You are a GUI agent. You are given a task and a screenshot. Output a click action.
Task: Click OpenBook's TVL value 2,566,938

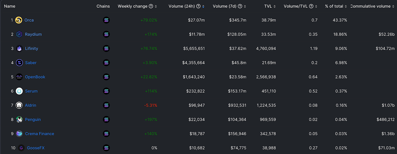click(x=266, y=77)
